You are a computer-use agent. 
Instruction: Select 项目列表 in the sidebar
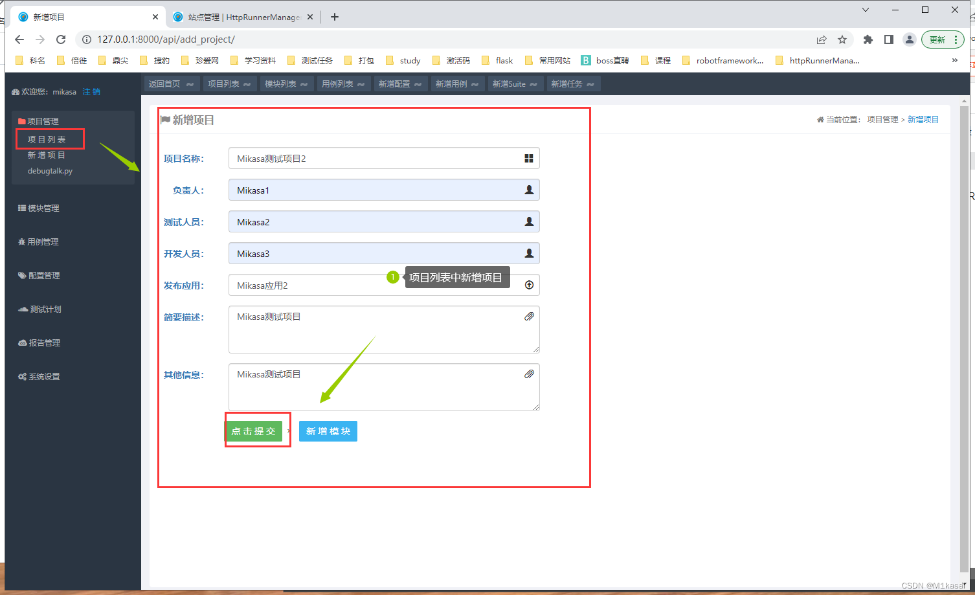[x=47, y=139]
